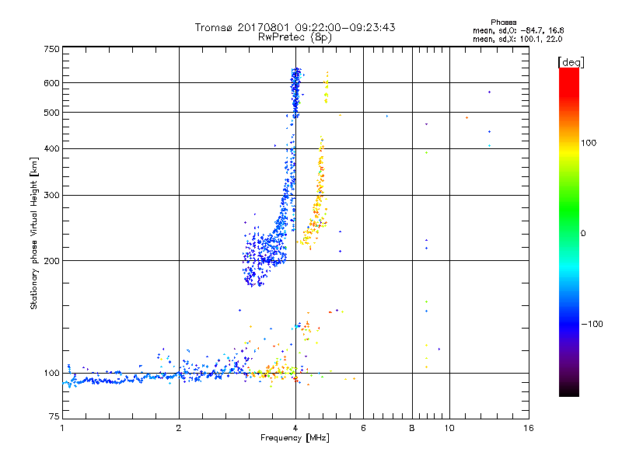Click the '[deg]' colorbar unit label

click(x=571, y=62)
